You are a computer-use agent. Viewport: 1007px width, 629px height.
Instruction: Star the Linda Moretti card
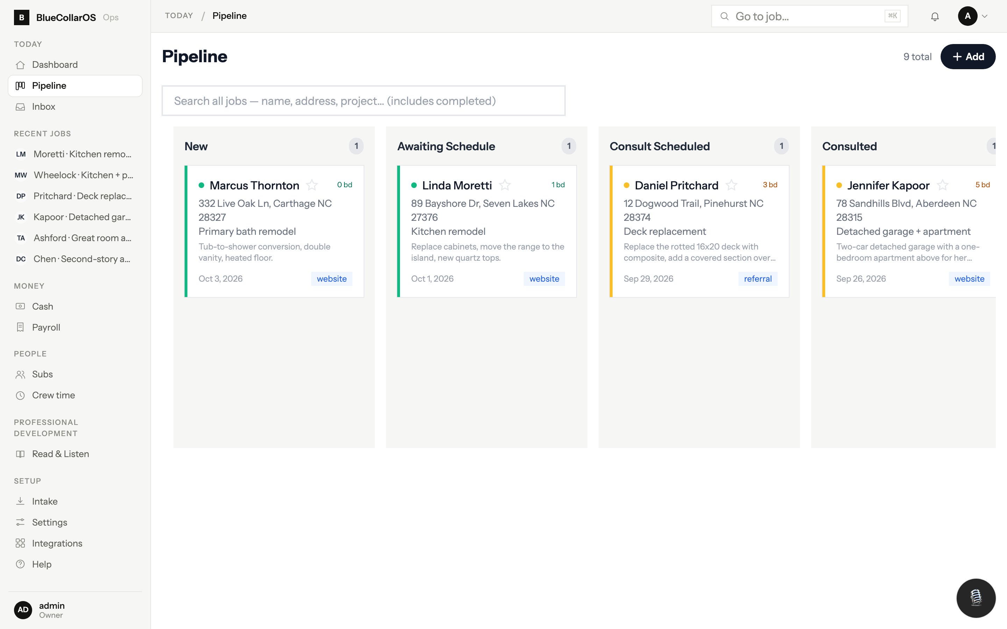tap(504, 185)
